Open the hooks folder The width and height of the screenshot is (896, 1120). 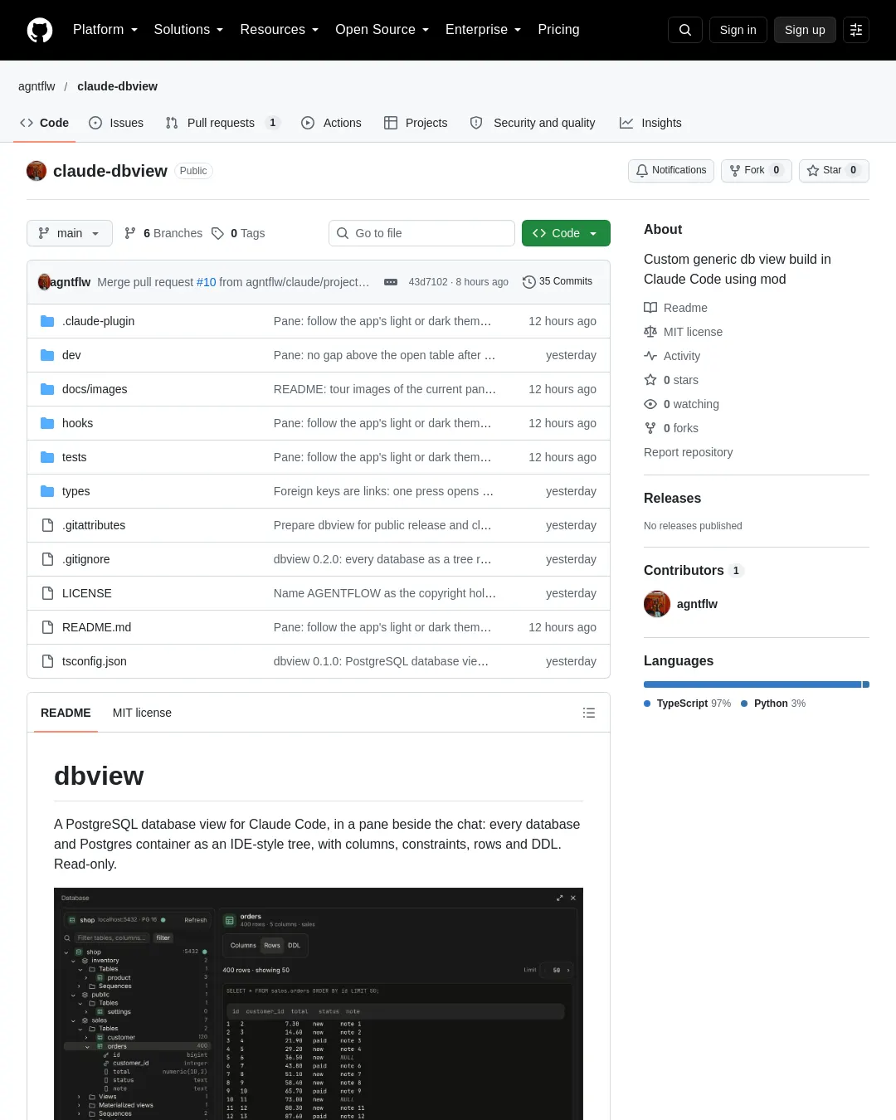coord(77,423)
